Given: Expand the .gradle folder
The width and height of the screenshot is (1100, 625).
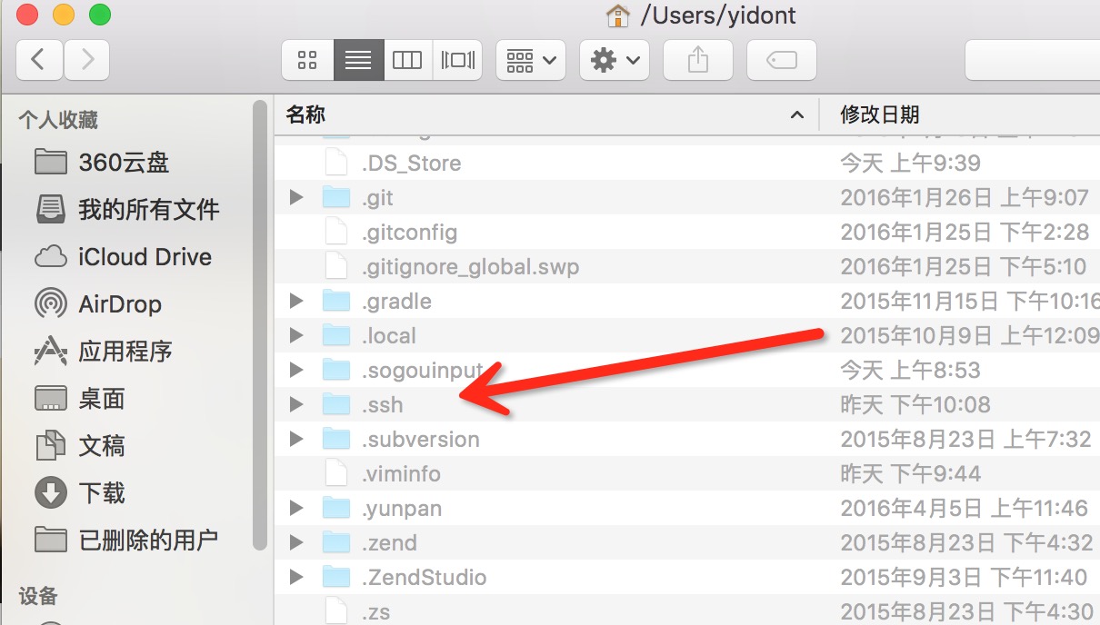Looking at the screenshot, I should tap(295, 301).
